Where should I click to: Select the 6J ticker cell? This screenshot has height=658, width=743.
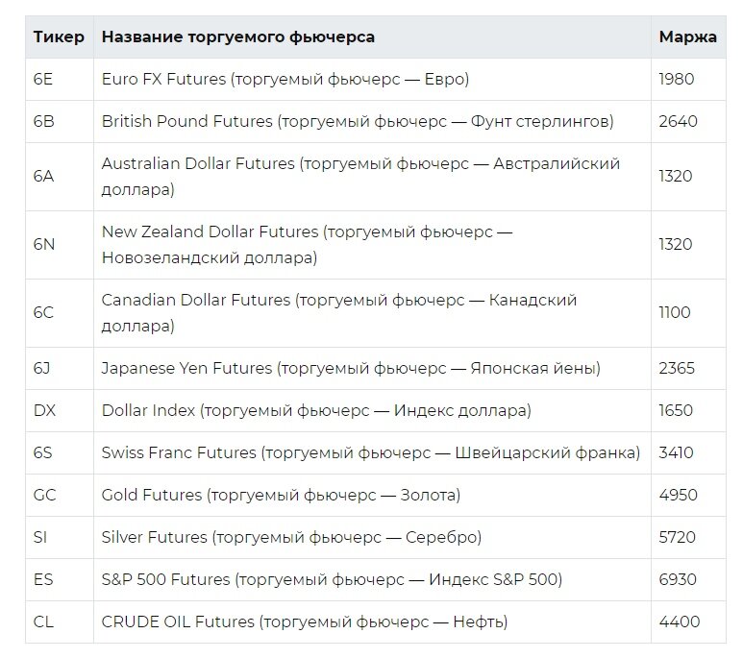(41, 368)
